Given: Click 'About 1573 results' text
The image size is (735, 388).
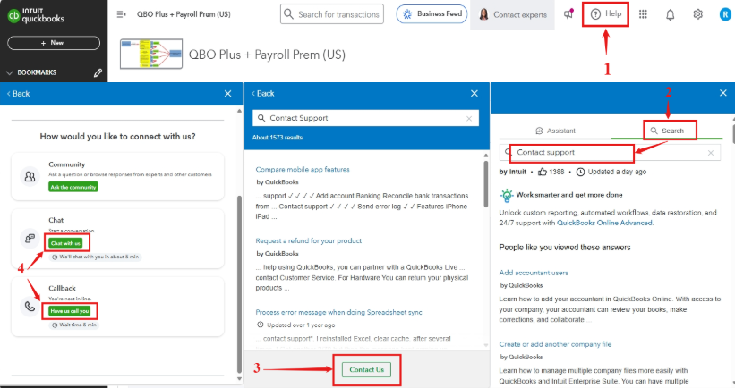Looking at the screenshot, I should pyautogui.click(x=278, y=138).
